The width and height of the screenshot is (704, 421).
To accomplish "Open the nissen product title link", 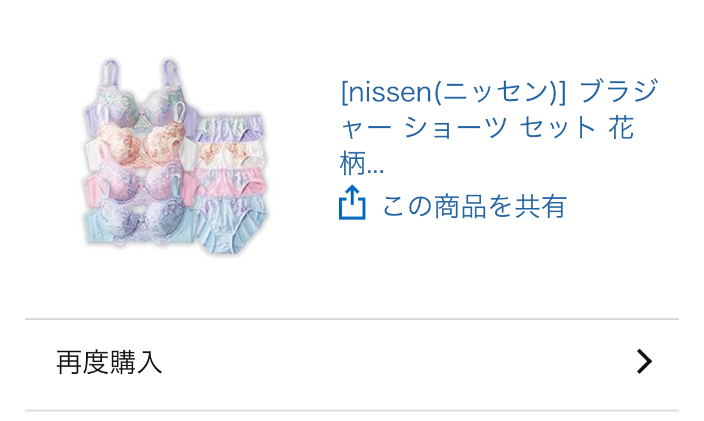I will (499, 127).
